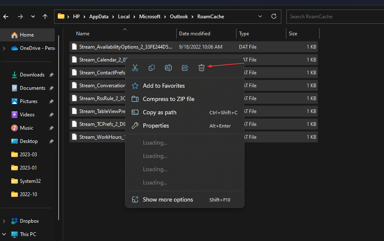Select Copy as path option

(160, 112)
